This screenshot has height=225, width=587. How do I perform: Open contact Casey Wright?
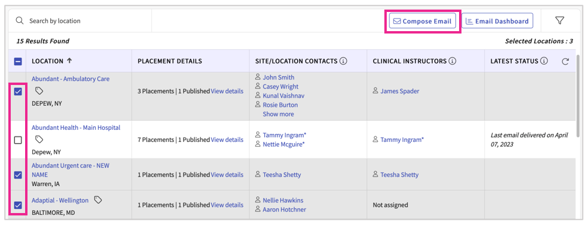pyautogui.click(x=280, y=87)
